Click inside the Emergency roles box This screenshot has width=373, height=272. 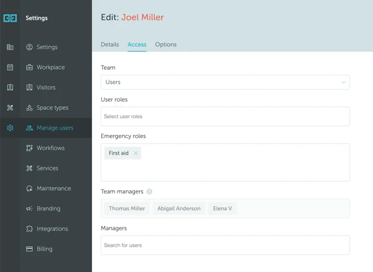(x=225, y=170)
